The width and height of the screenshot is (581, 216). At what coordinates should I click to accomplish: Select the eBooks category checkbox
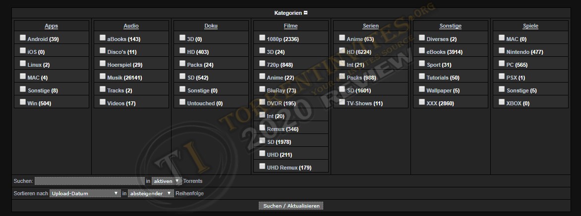(x=422, y=50)
